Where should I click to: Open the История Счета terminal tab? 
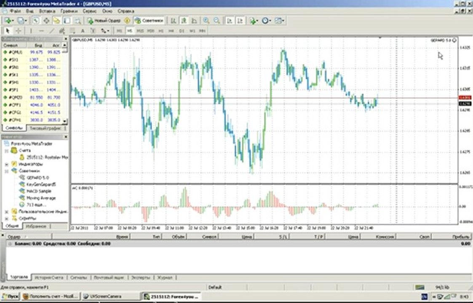coord(49,277)
